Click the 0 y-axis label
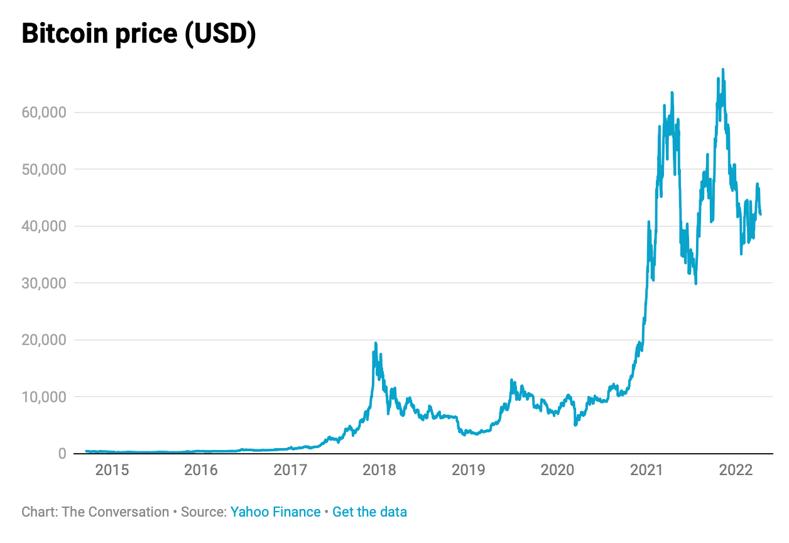Viewport: 789px width, 543px height. pyautogui.click(x=62, y=453)
